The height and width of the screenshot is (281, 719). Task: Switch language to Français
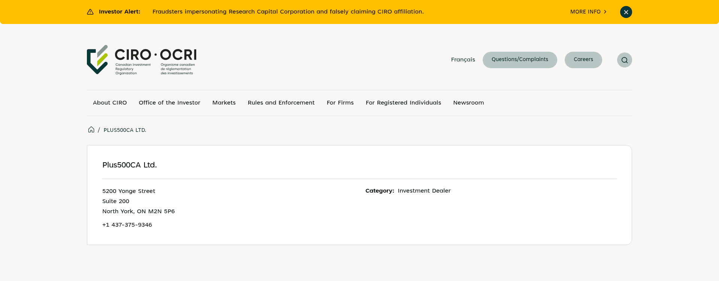tap(463, 60)
